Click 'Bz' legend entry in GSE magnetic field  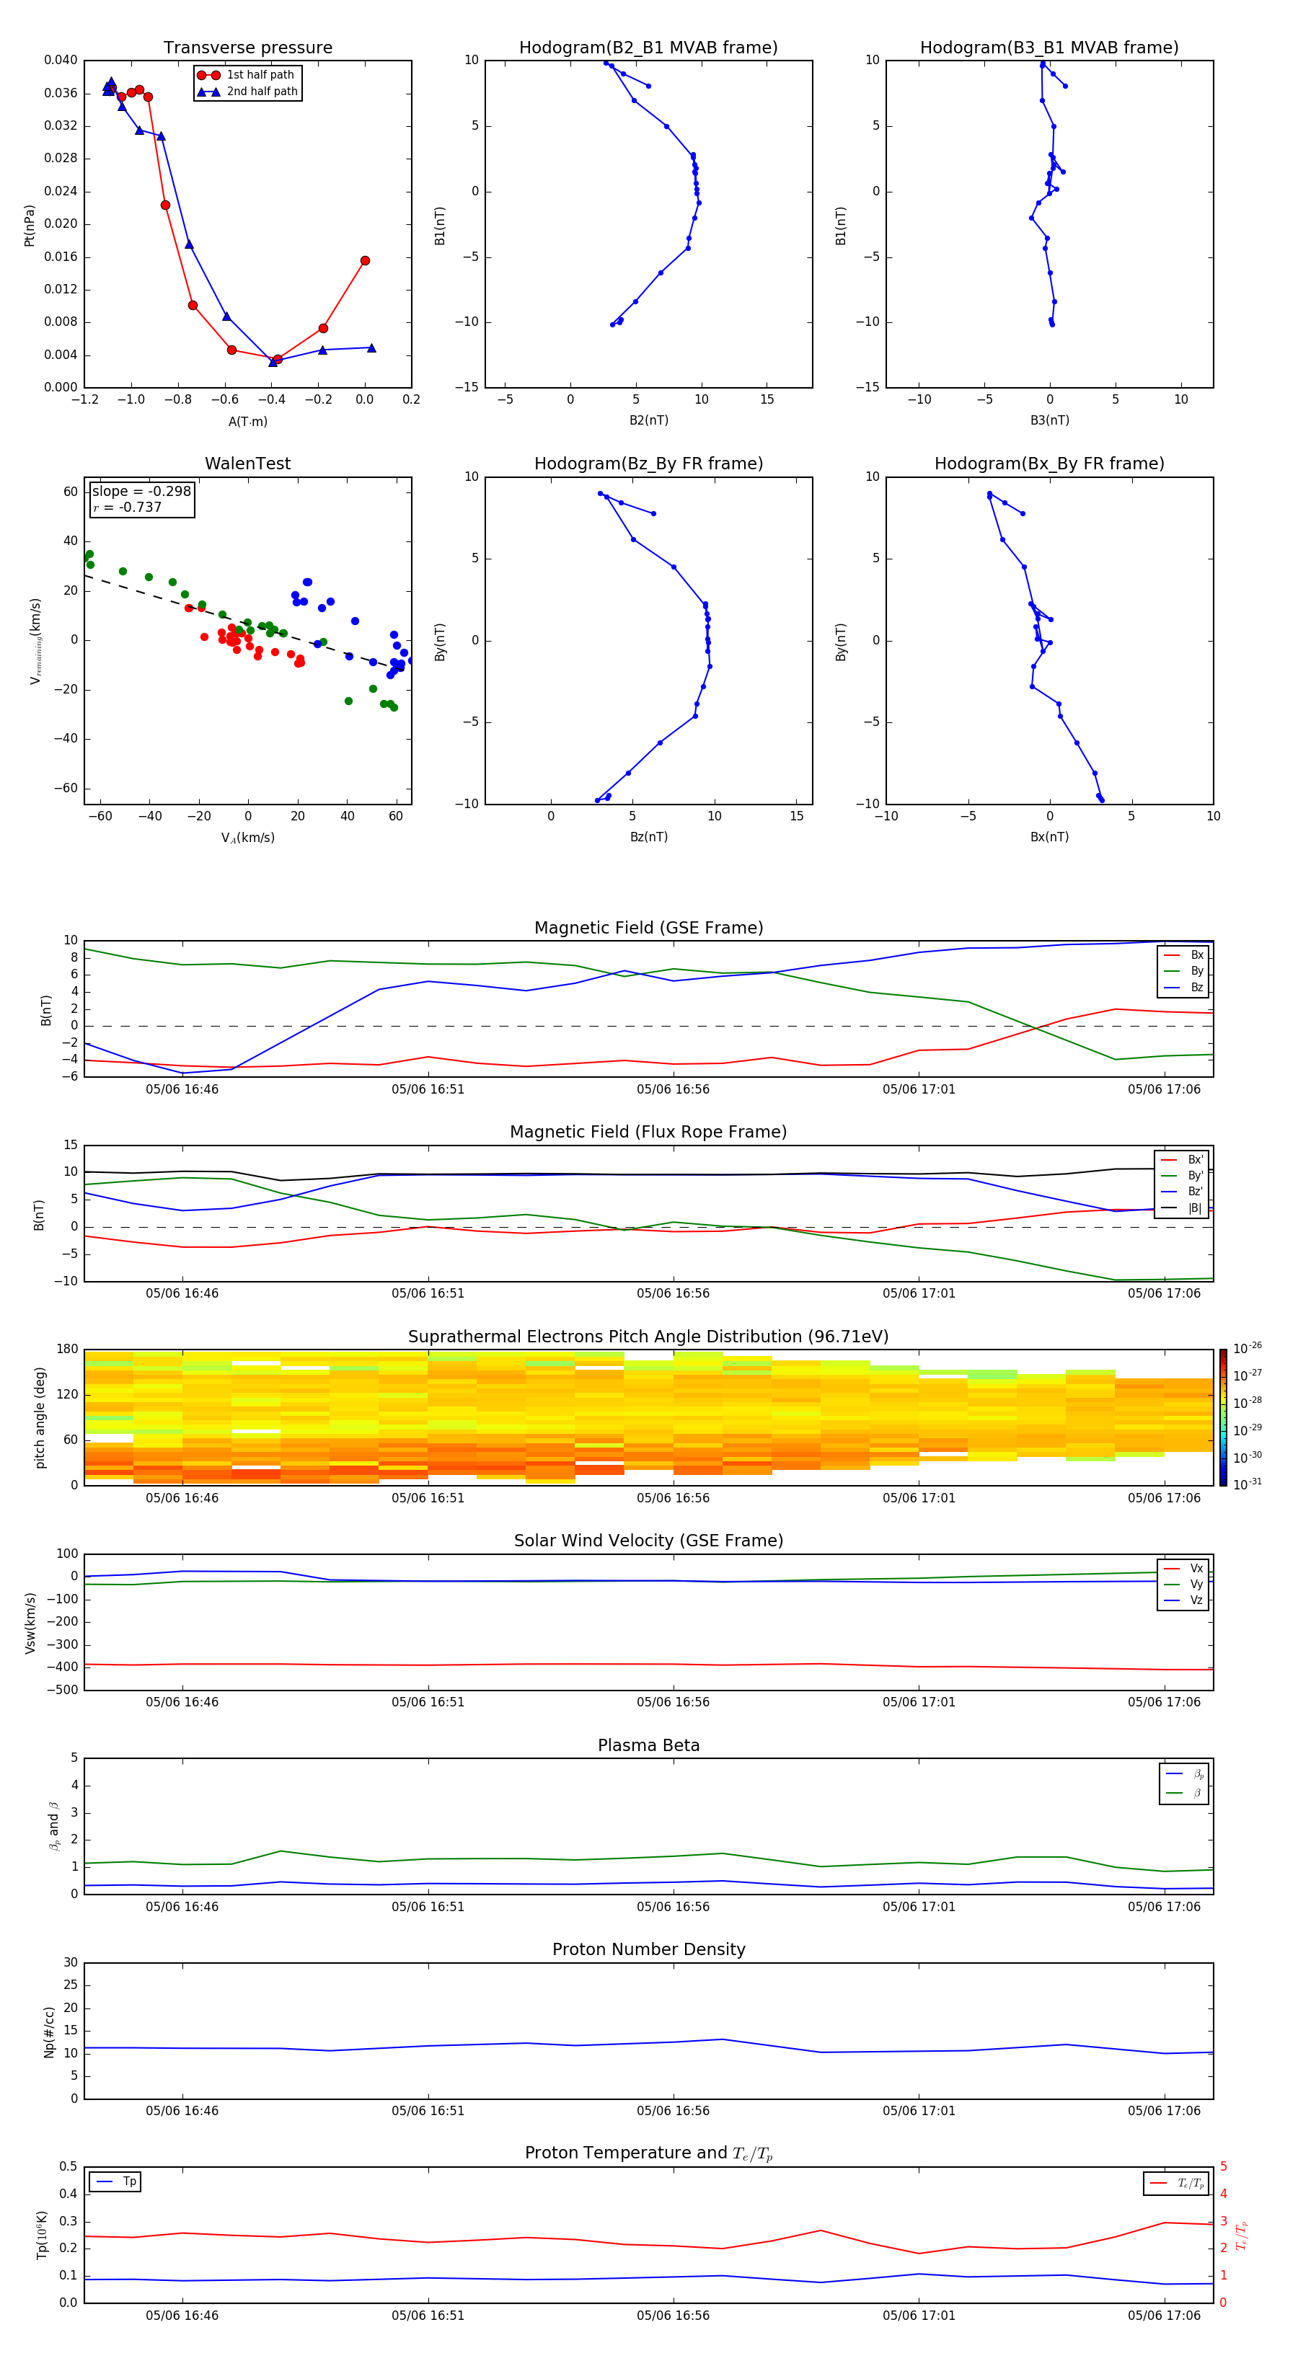(1183, 987)
